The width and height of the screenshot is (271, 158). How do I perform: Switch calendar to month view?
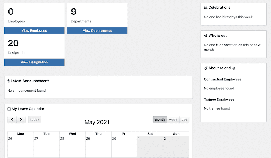[x=160, y=119]
